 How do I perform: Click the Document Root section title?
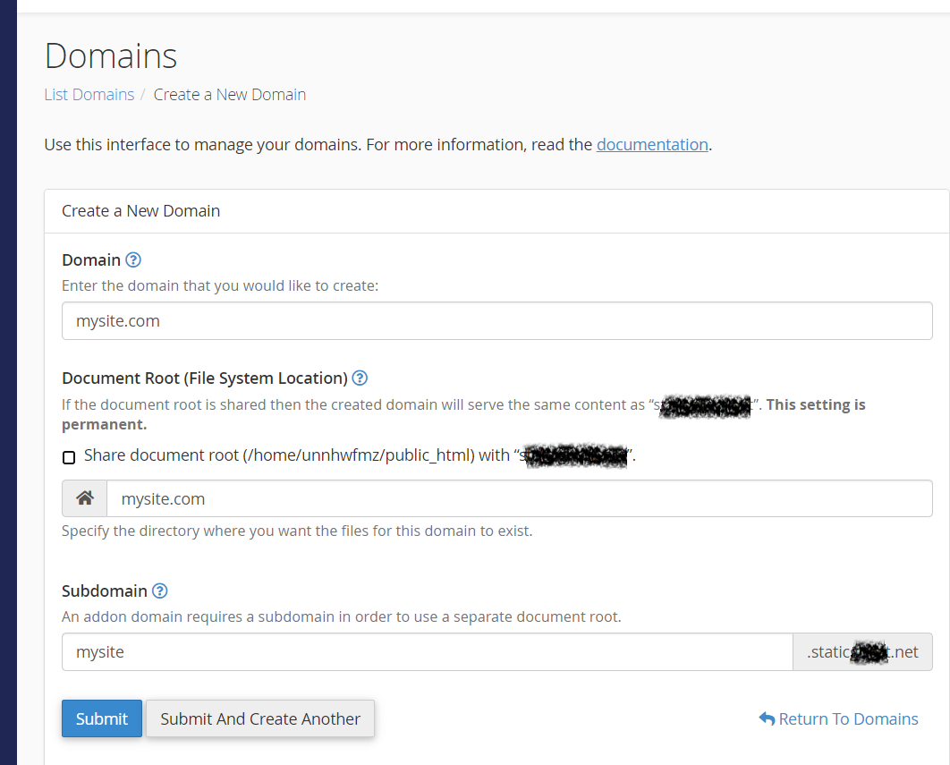[x=199, y=378]
